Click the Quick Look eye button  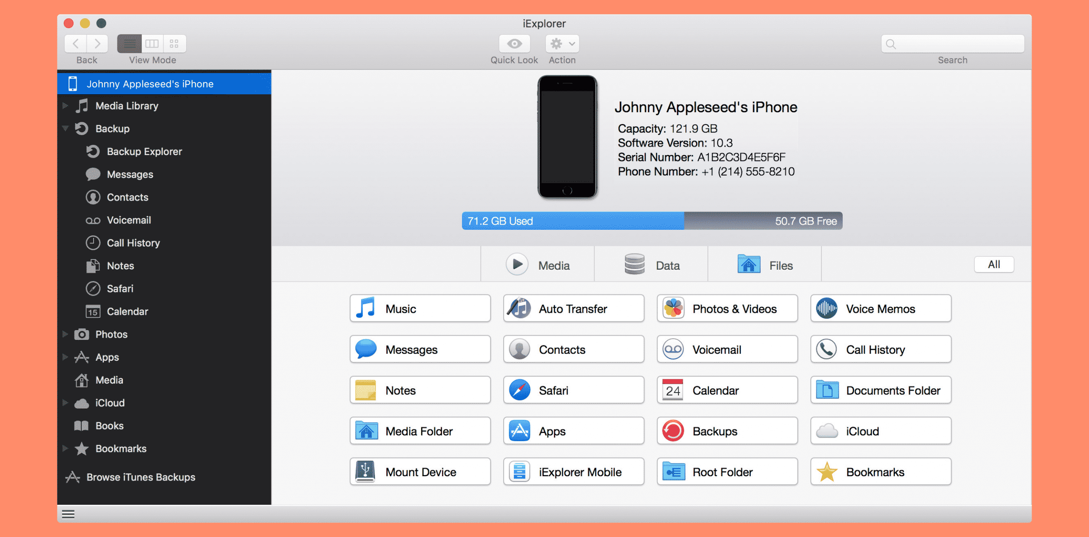click(x=514, y=44)
